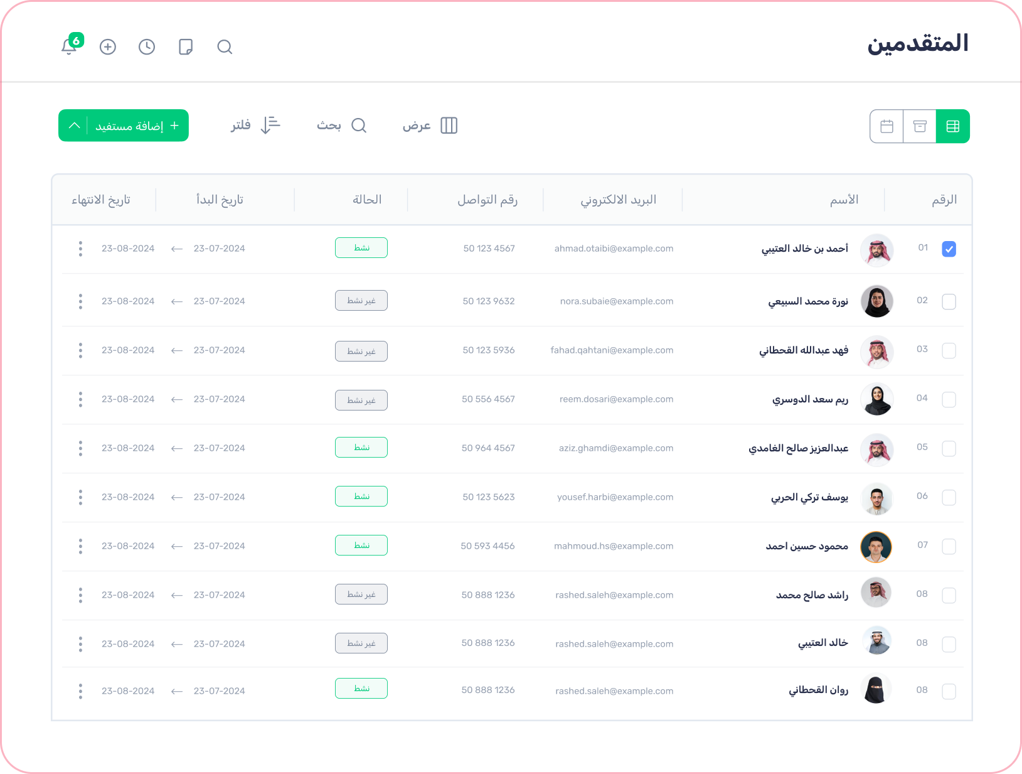Expand the chevron on إضافة مستفيد button
Image resolution: width=1022 pixels, height=774 pixels.
point(74,126)
